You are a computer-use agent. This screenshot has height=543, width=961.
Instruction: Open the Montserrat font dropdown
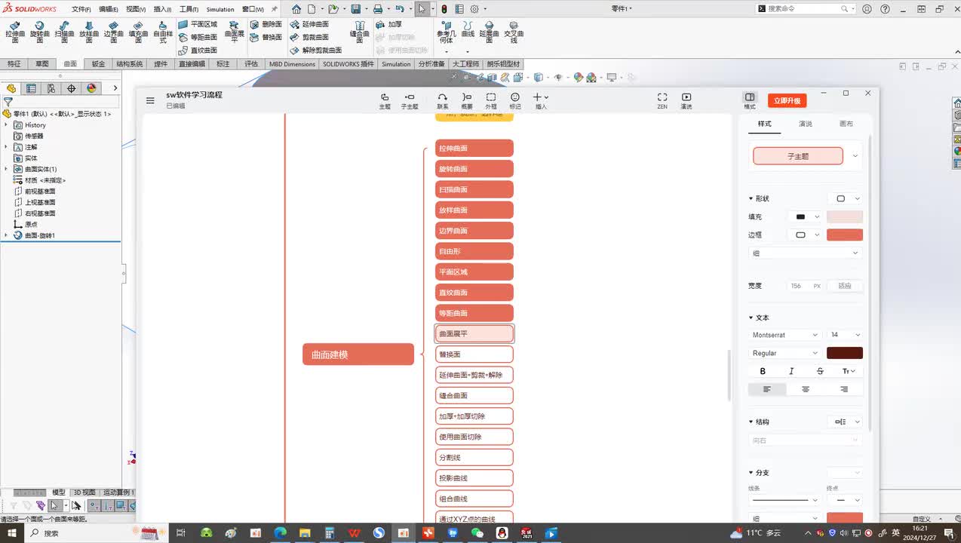click(x=784, y=335)
